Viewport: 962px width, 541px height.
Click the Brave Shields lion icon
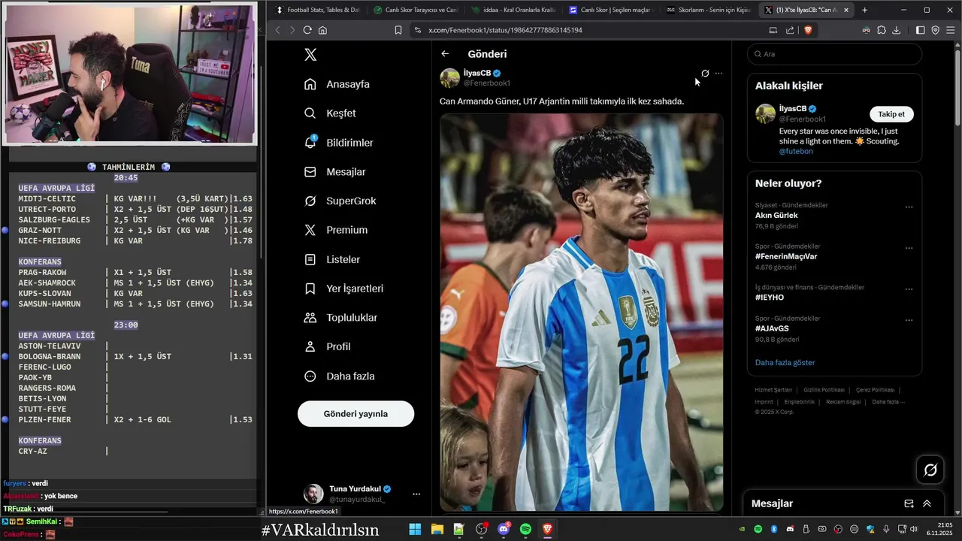[809, 30]
